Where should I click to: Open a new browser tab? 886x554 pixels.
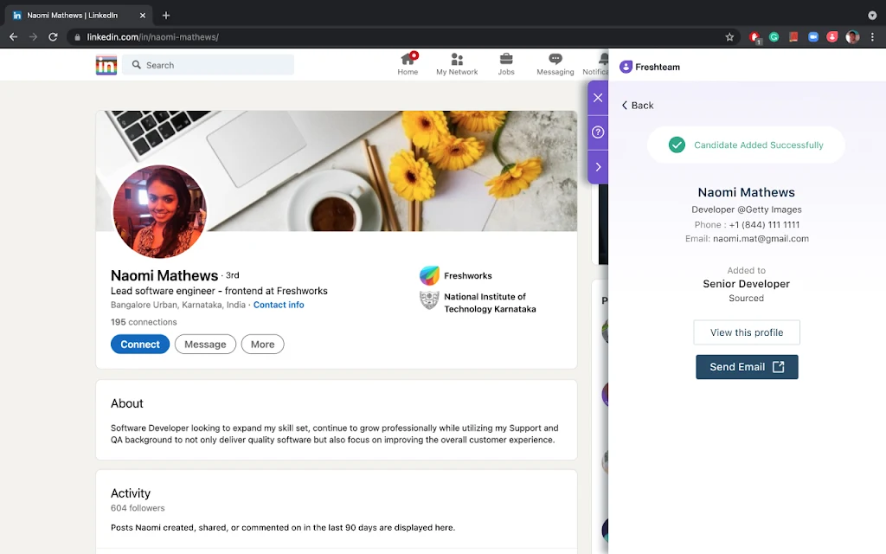coord(165,16)
